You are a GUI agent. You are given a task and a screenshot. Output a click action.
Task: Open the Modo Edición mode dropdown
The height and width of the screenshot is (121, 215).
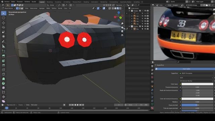coord(8,8)
